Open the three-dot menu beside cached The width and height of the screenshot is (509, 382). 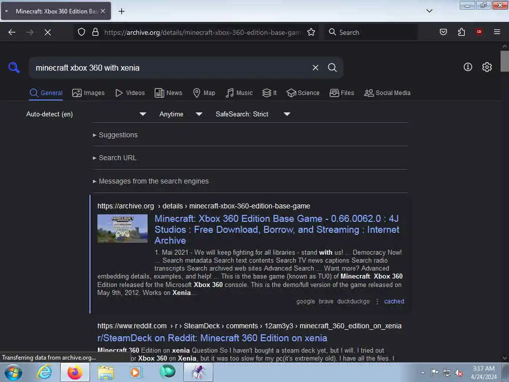377,301
